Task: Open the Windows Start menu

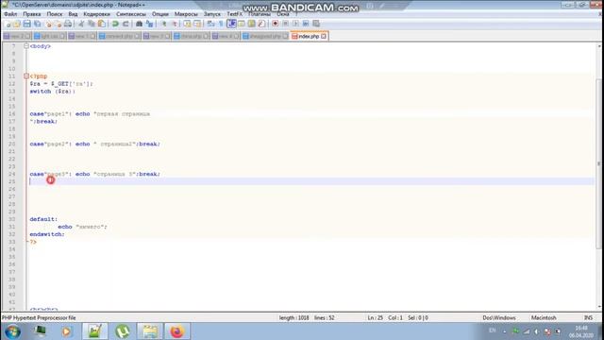Action: (x=12, y=331)
